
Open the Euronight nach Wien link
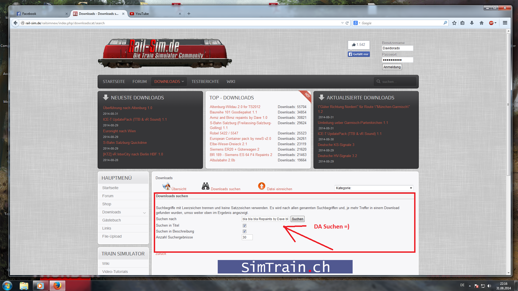pos(119,131)
